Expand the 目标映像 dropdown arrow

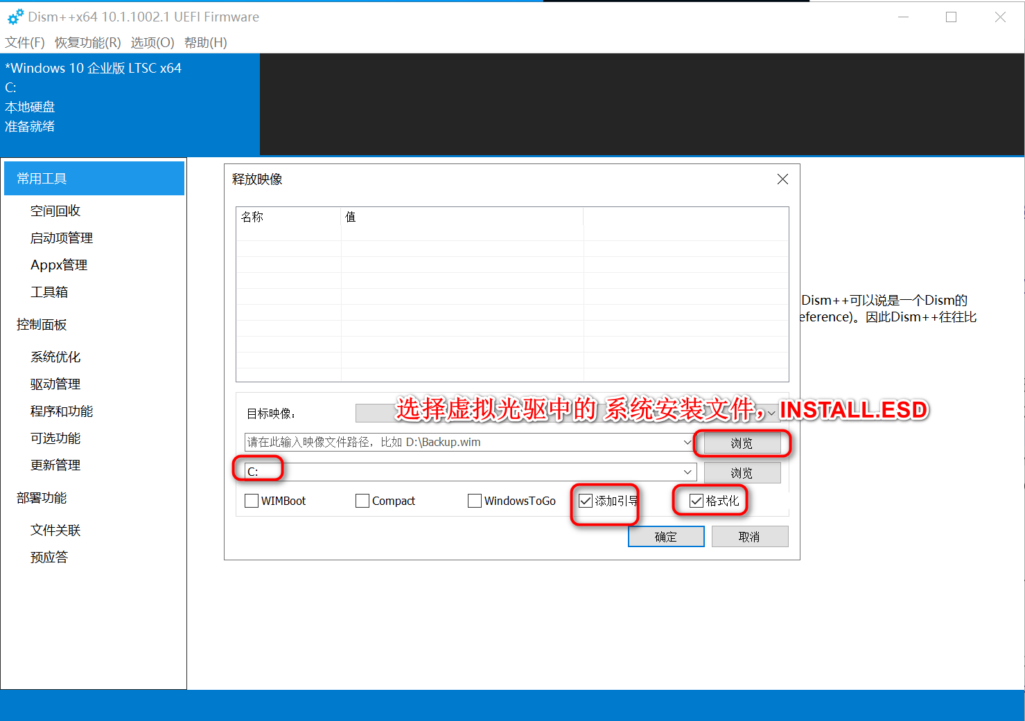pos(771,413)
